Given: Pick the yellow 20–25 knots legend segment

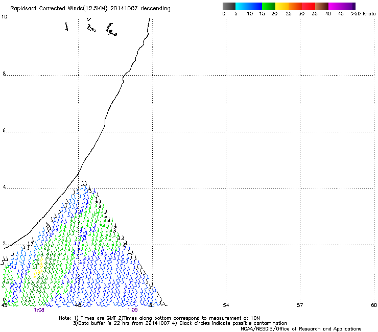Looking at the screenshot, I should (282, 6).
